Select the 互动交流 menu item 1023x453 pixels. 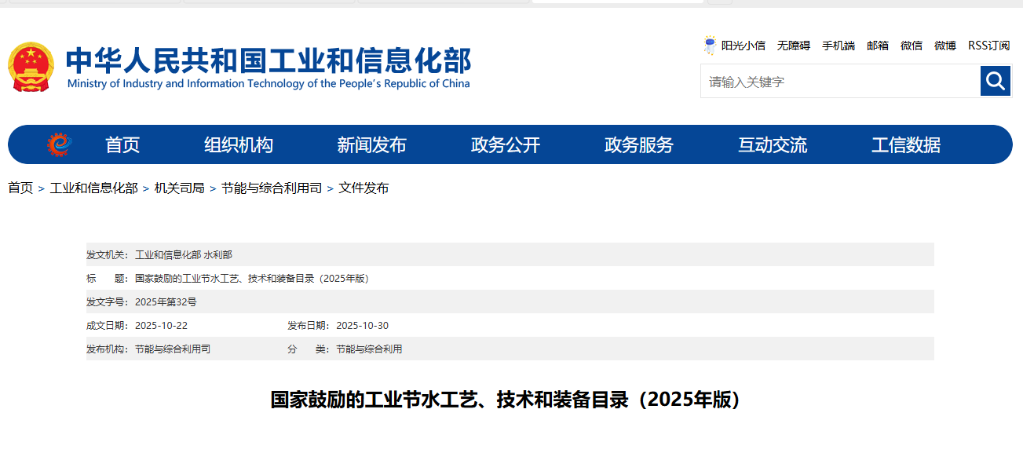pyautogui.click(x=773, y=145)
